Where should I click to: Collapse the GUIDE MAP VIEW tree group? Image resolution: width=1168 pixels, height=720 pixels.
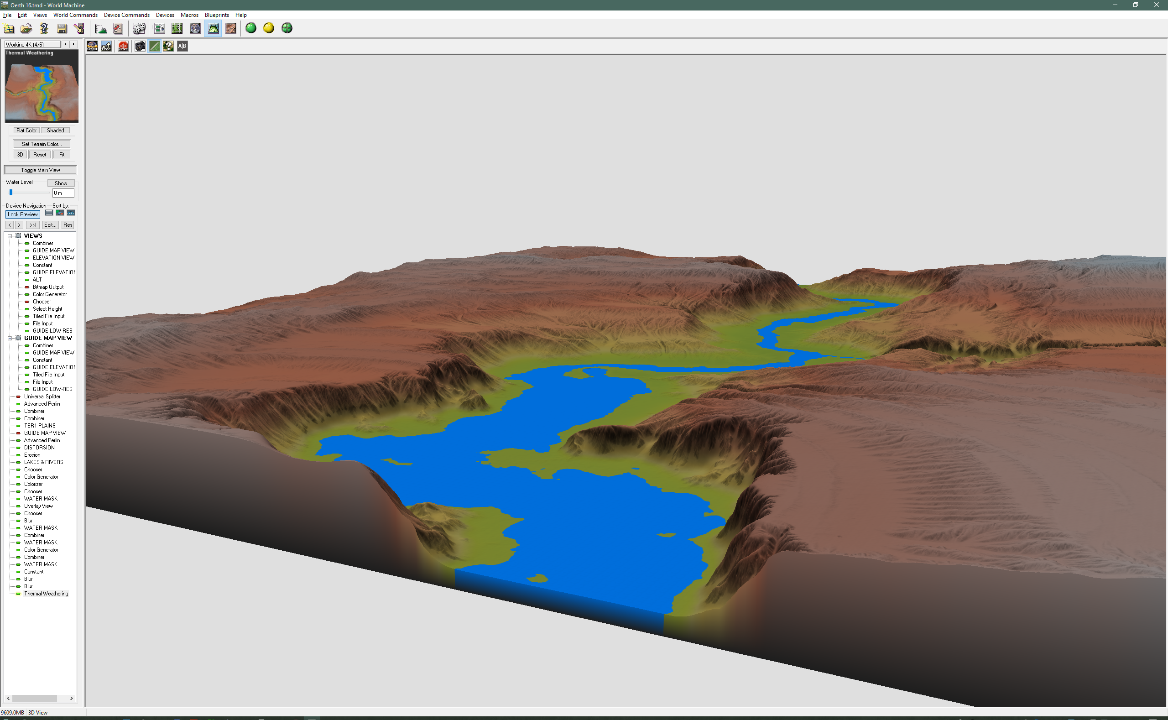click(10, 338)
